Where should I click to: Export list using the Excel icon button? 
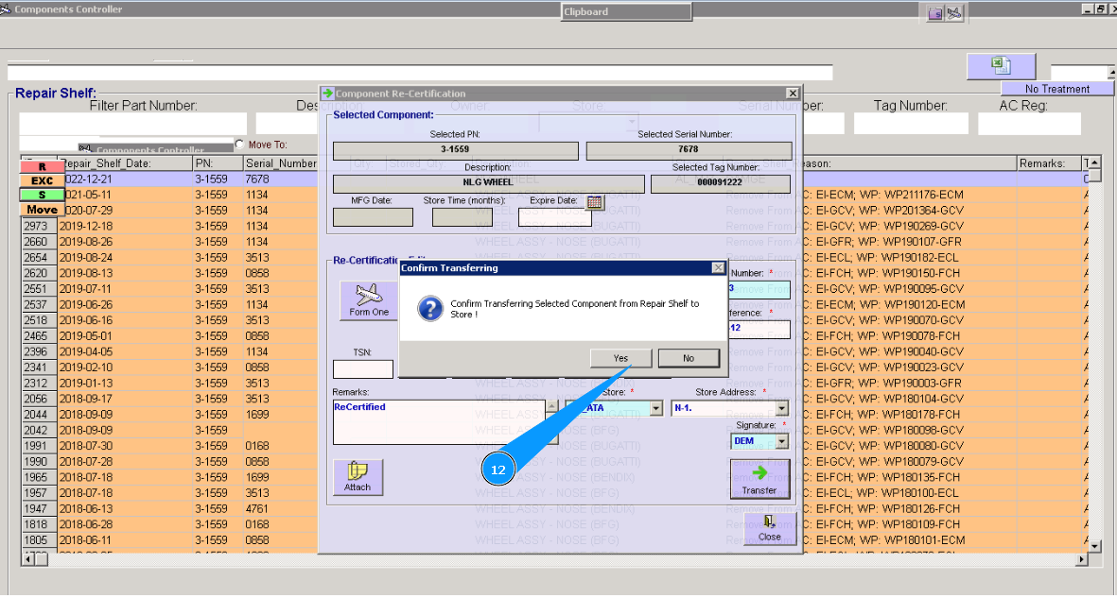(1001, 66)
